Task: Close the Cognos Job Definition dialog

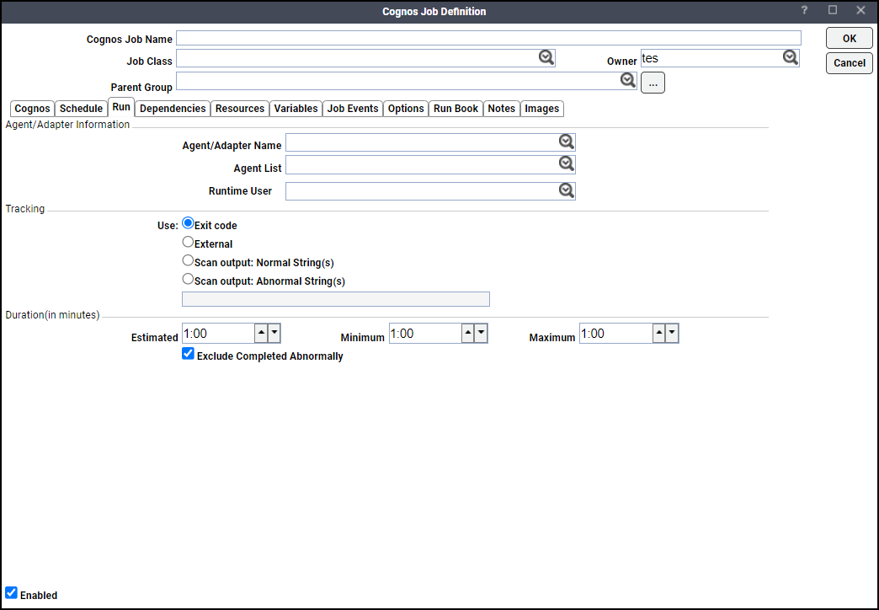Action: pyautogui.click(x=861, y=10)
